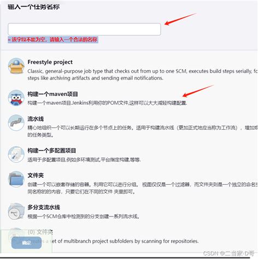Pick the 多分支流水线 option
Screen dimensions: 259x259
[44, 207]
